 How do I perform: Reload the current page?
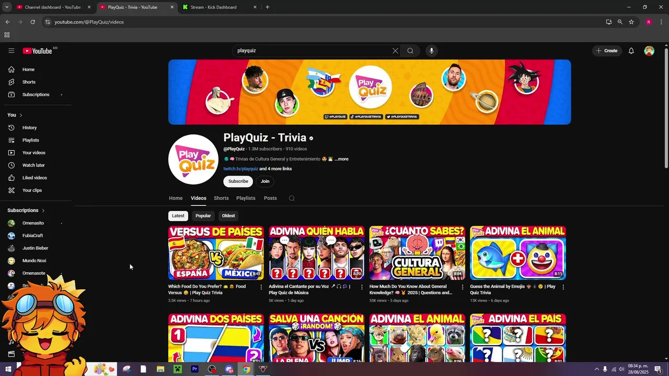coord(32,22)
